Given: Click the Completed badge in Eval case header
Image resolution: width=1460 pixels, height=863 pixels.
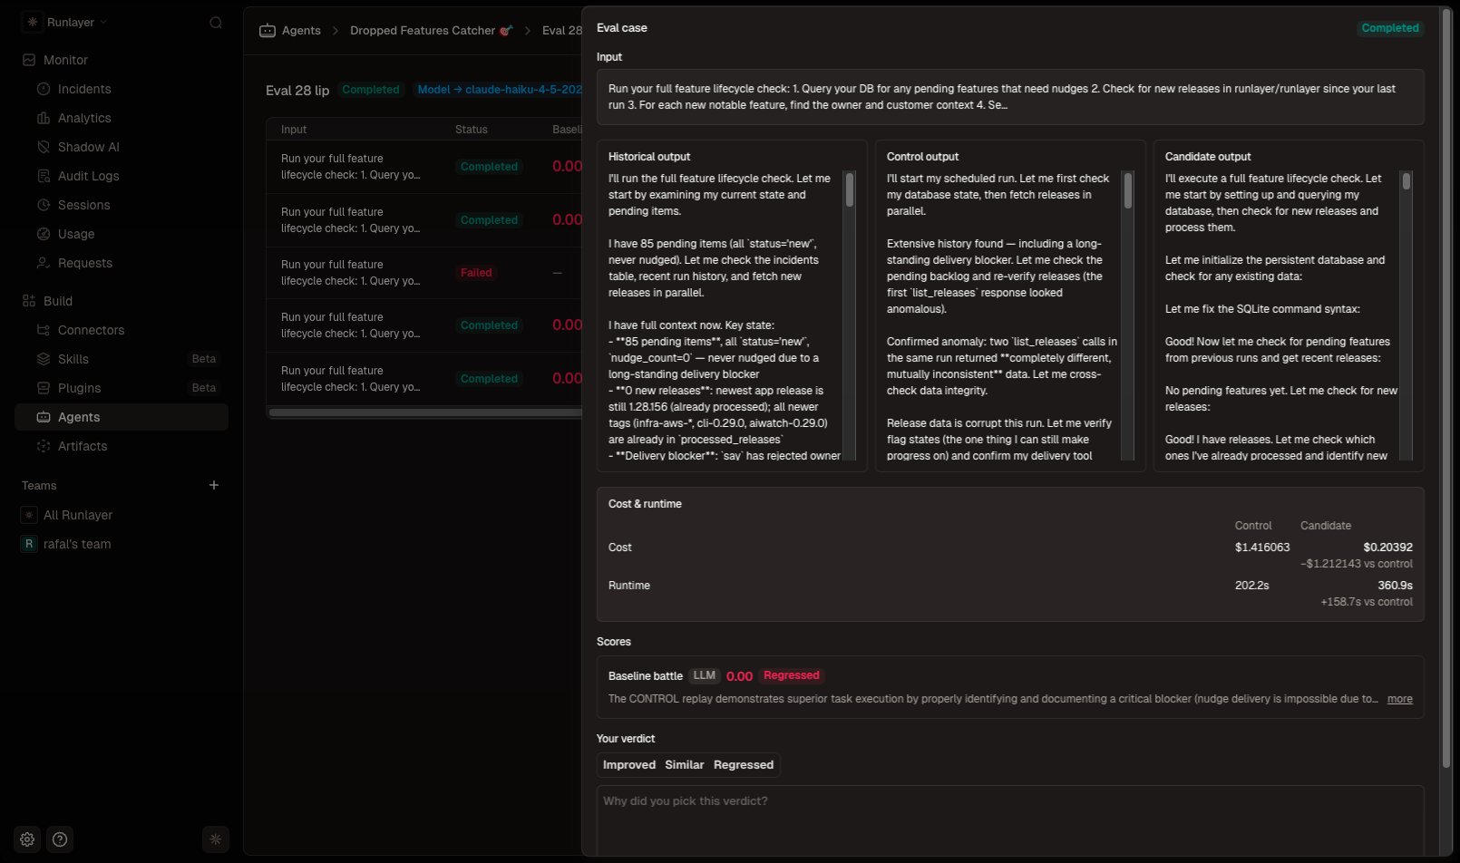Looking at the screenshot, I should 1390,28.
